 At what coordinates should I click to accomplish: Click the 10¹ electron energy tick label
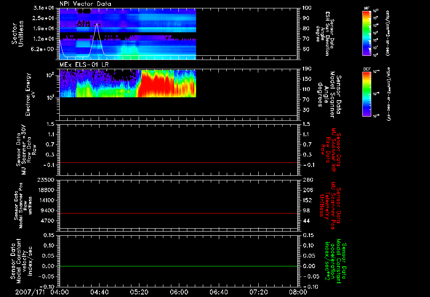click(50, 97)
